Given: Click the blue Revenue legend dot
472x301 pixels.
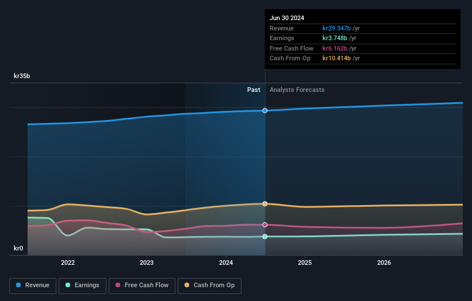Looking at the screenshot, I should point(18,285).
